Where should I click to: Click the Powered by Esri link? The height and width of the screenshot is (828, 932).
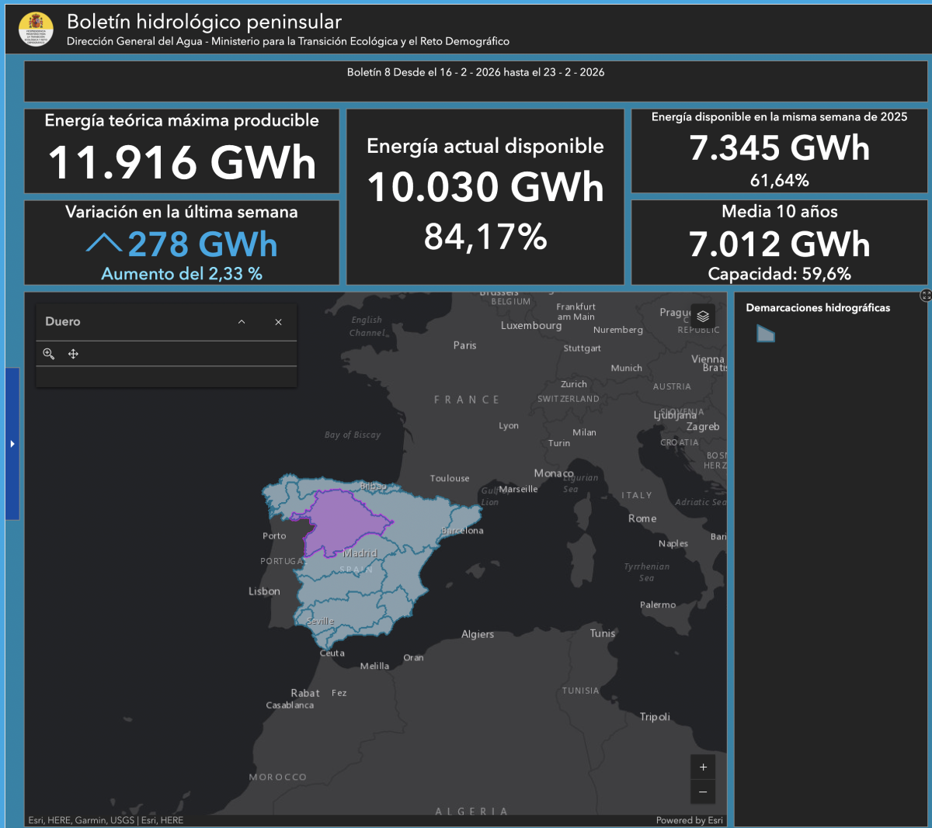[689, 820]
